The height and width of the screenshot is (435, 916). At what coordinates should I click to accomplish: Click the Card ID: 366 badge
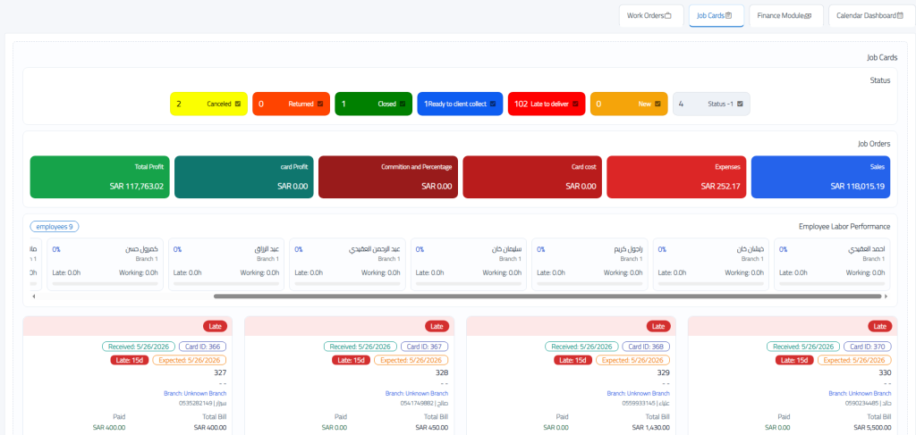203,347
